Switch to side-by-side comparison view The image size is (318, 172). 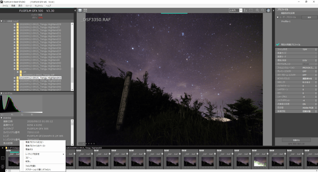(x=85, y=10)
